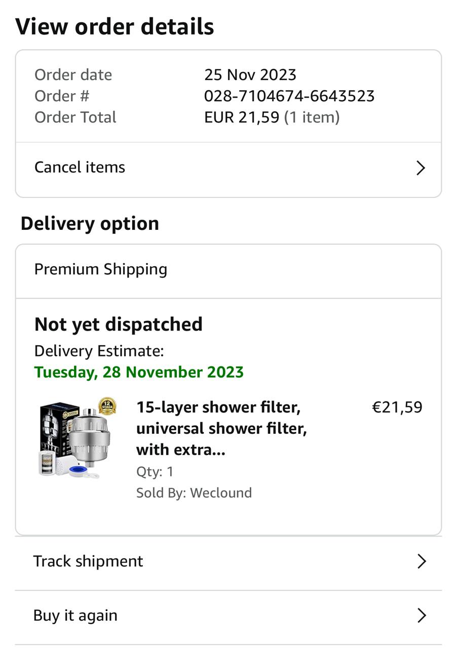
Task: Select the Cancel items option
Action: pyautogui.click(x=80, y=168)
